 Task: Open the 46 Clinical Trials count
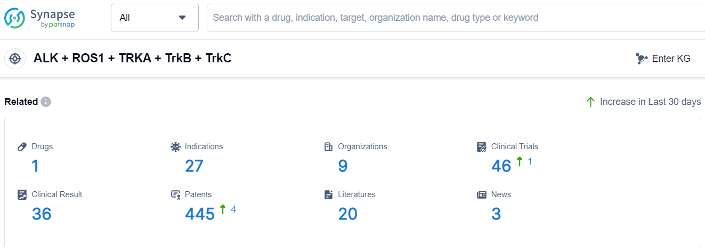[501, 166]
